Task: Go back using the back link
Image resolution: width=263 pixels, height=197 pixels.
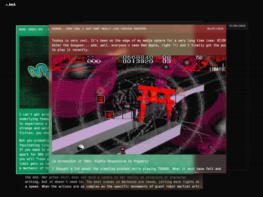Action: pyautogui.click(x=11, y=4)
